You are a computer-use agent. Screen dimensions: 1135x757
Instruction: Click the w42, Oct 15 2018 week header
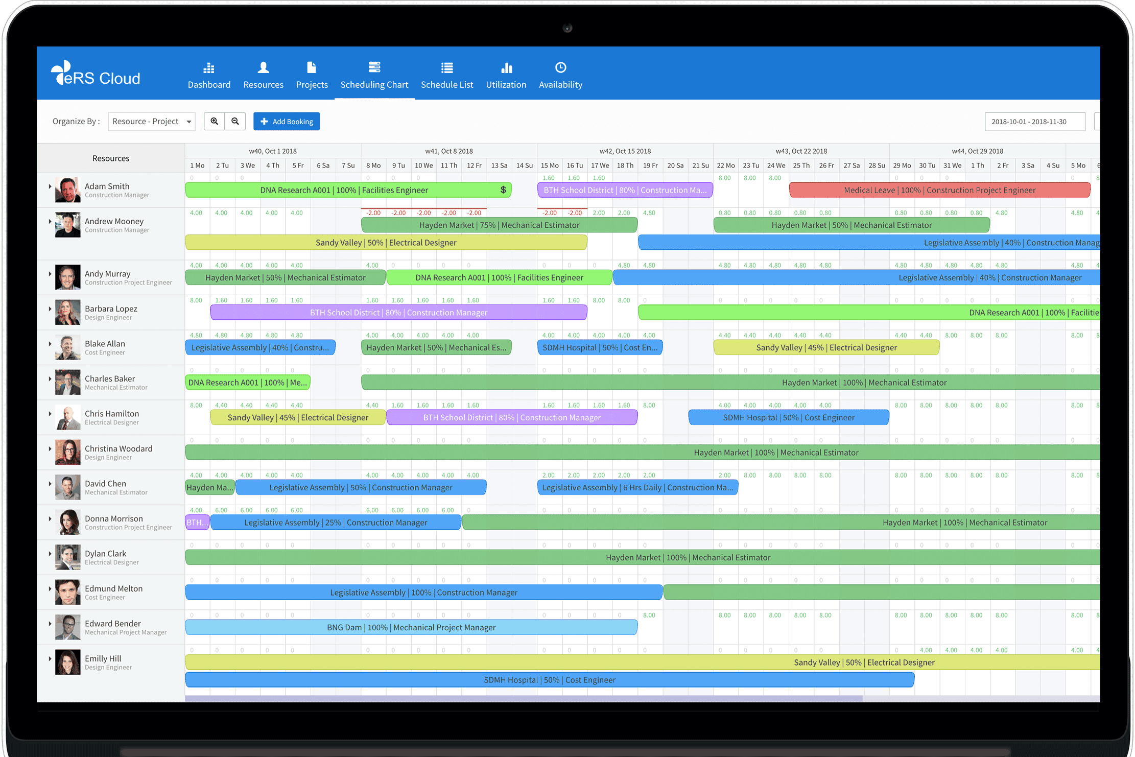coord(625,151)
